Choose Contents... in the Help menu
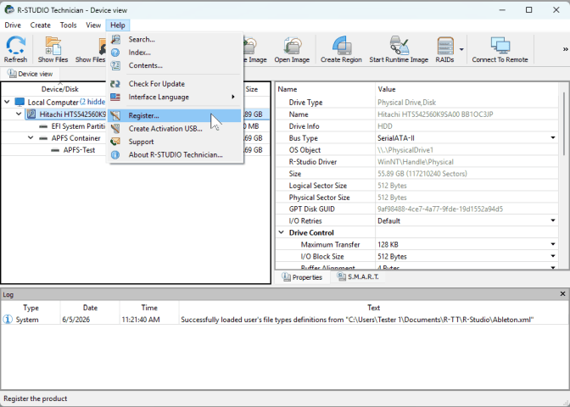Image resolution: width=570 pixels, height=407 pixels. coord(176,65)
